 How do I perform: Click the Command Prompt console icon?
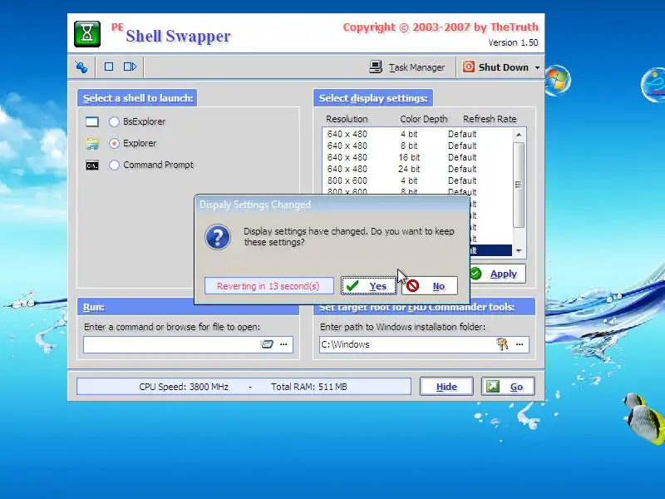coord(92,166)
